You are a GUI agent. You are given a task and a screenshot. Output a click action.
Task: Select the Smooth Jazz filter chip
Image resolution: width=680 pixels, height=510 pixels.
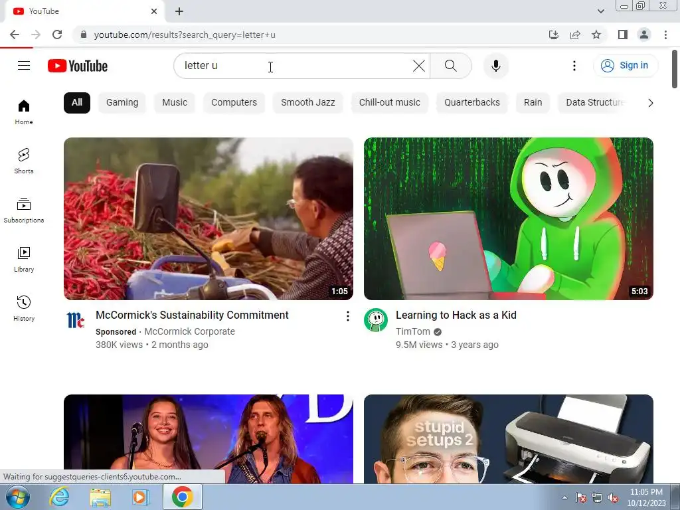coord(308,103)
